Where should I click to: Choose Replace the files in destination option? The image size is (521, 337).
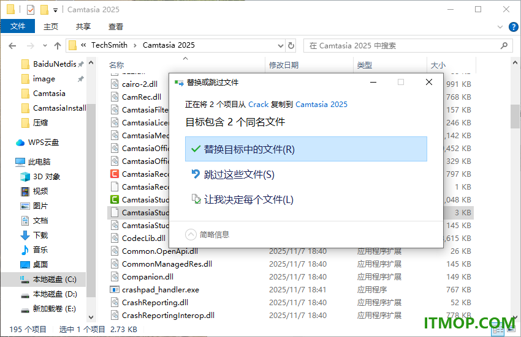pos(306,149)
